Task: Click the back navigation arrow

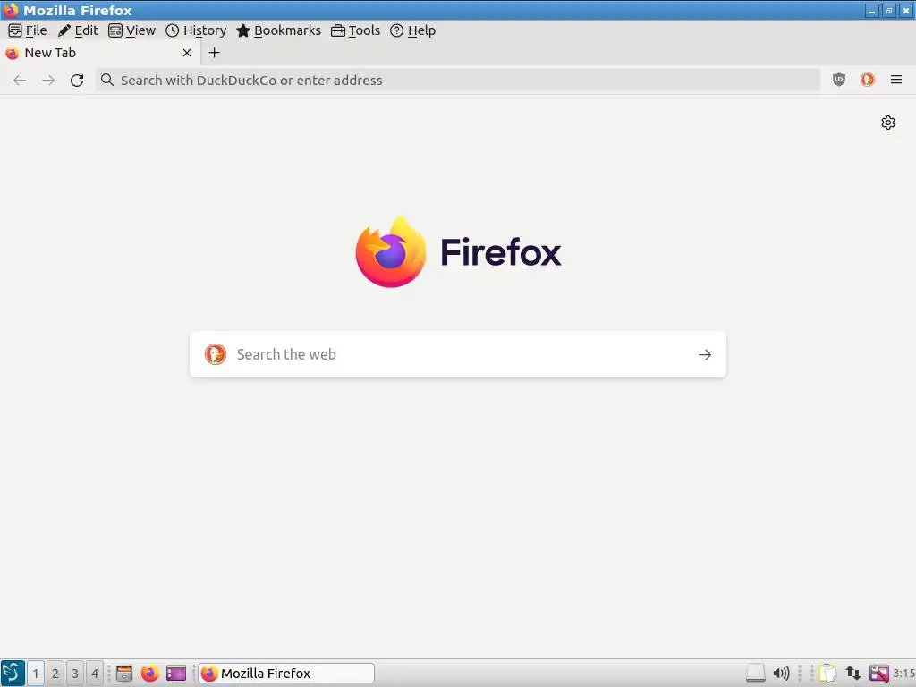Action: pos(20,80)
